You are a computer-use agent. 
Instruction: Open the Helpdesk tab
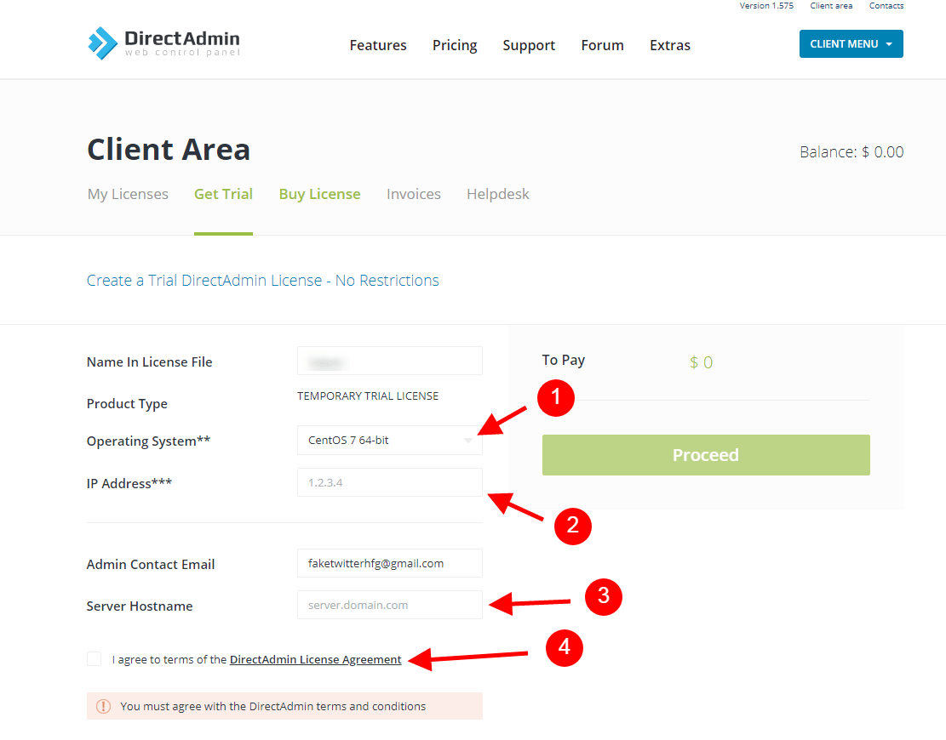[498, 194]
